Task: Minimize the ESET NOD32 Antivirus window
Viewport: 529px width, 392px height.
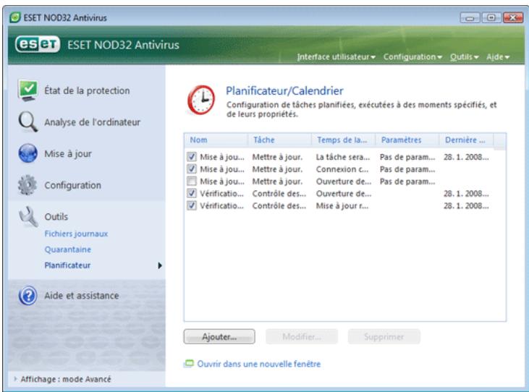Action: coord(470,17)
